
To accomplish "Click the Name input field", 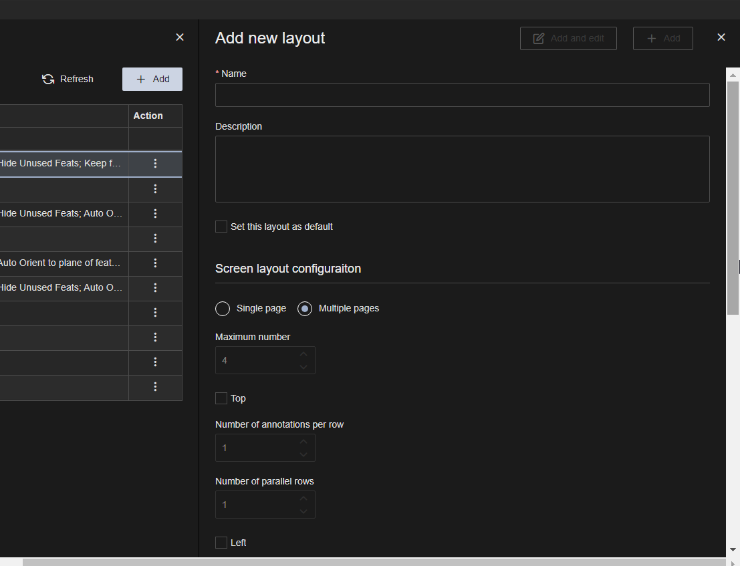I will coord(462,95).
